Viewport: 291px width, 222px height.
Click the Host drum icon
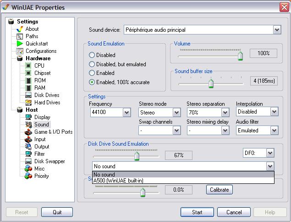pos(20,110)
